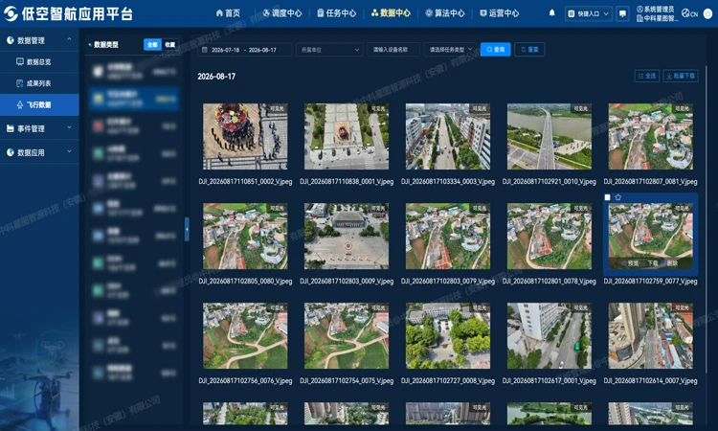Favorite DJI_20260817102759_0077_V with the star icon
The image size is (718, 431).
click(618, 197)
